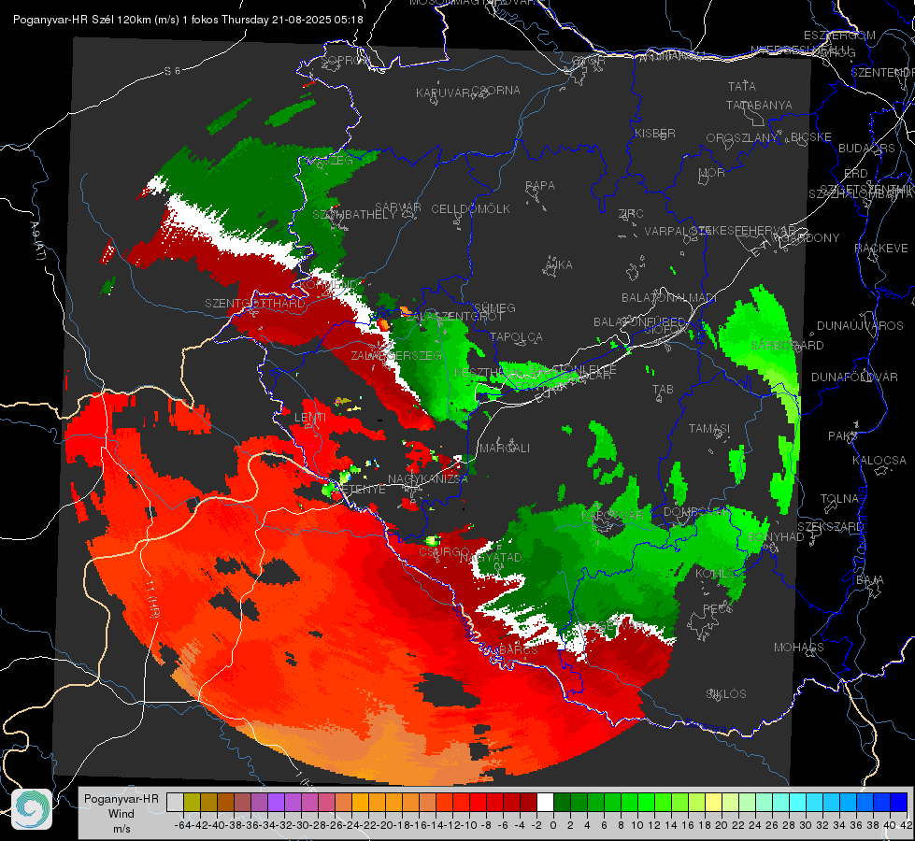Viewport: 915px width, 841px height.
Task: Select the BALATONFURED city label
Action: click(639, 322)
